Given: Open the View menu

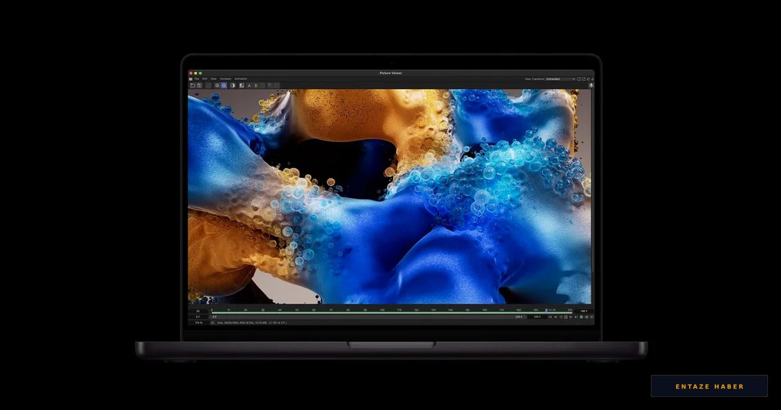Looking at the screenshot, I should (213, 79).
